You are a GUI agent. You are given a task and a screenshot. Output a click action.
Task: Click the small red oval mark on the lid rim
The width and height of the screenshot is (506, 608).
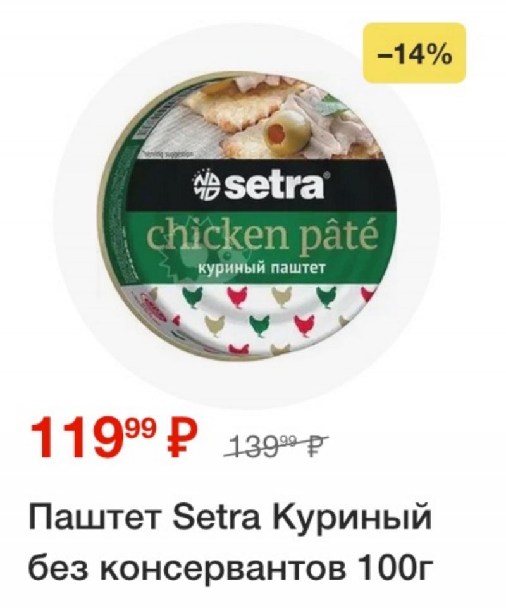click(x=154, y=306)
